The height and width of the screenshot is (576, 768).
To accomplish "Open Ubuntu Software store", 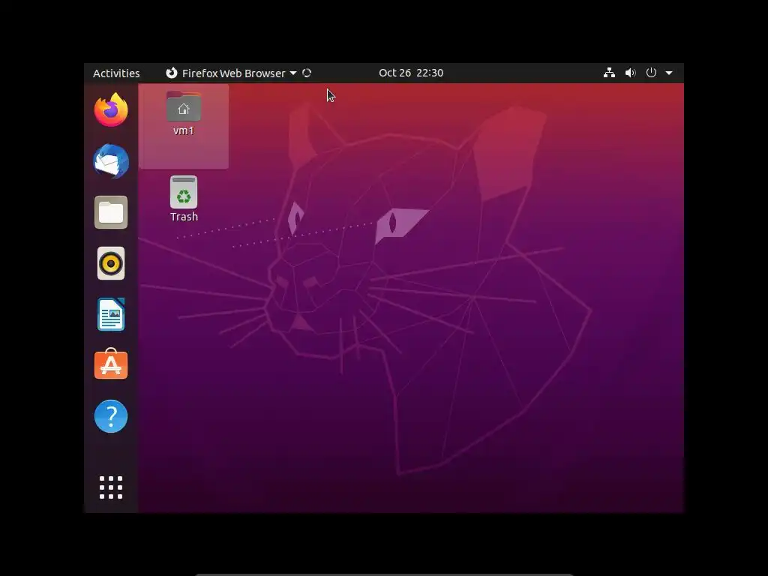I will [x=111, y=364].
